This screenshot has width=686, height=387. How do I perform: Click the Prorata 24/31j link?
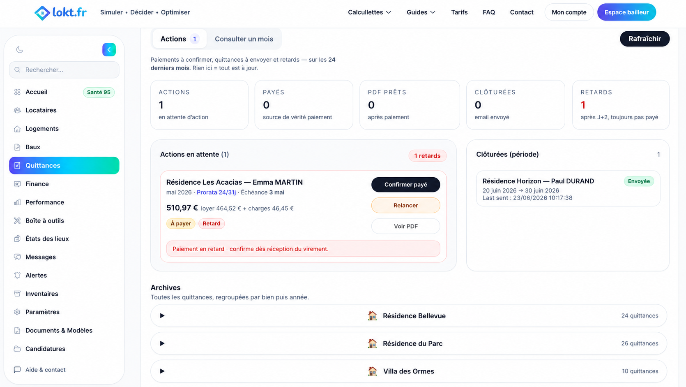216,192
